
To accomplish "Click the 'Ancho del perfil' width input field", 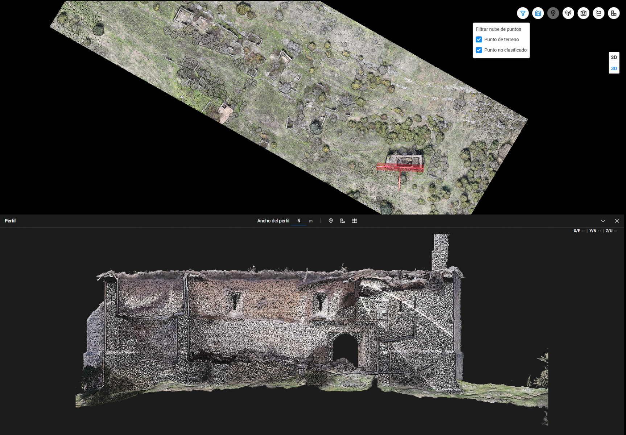I will pos(298,221).
